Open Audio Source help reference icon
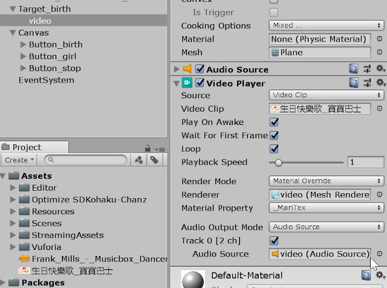 (353, 69)
